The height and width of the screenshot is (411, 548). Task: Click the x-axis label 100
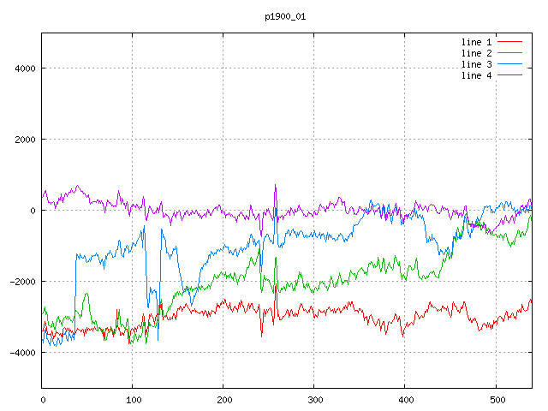click(134, 400)
